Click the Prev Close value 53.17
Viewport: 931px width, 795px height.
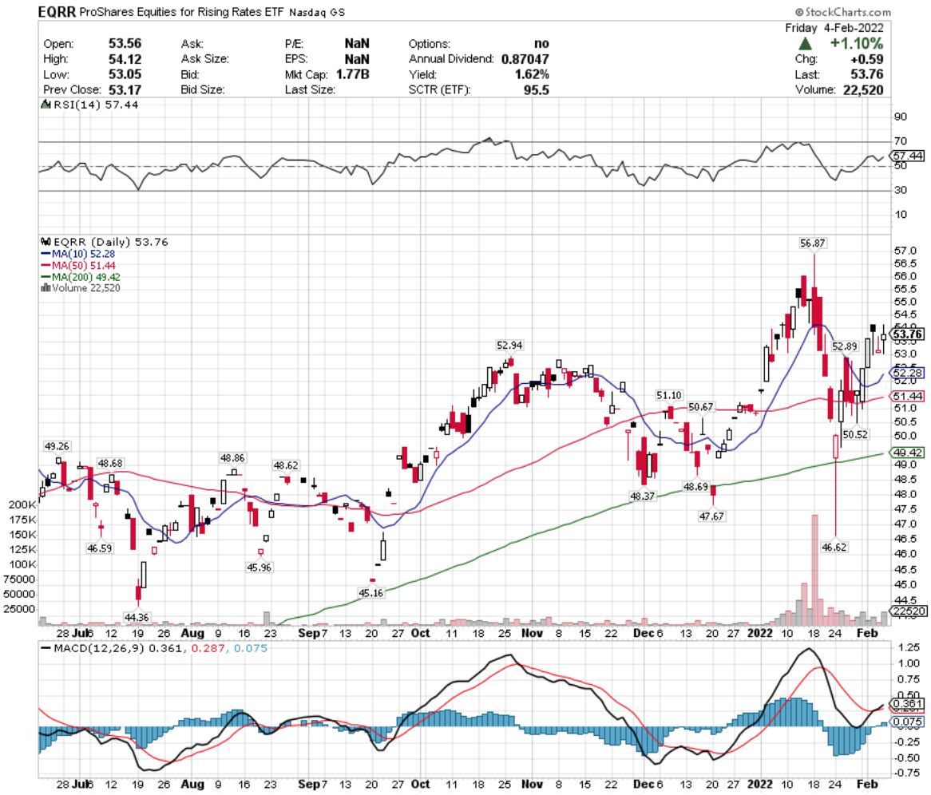pyautogui.click(x=125, y=89)
